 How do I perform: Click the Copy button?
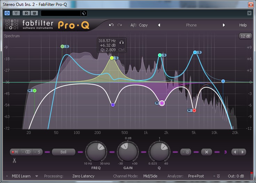(143, 25)
